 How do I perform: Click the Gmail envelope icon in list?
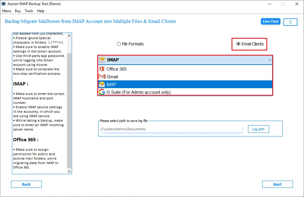pyautogui.click(x=102, y=77)
